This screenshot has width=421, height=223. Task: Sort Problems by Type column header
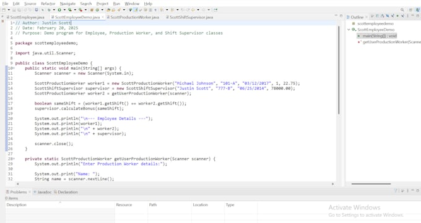[x=241, y=204]
